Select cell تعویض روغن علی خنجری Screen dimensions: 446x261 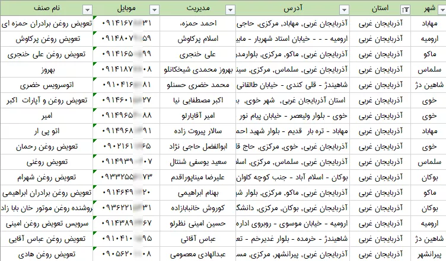(x=47, y=54)
